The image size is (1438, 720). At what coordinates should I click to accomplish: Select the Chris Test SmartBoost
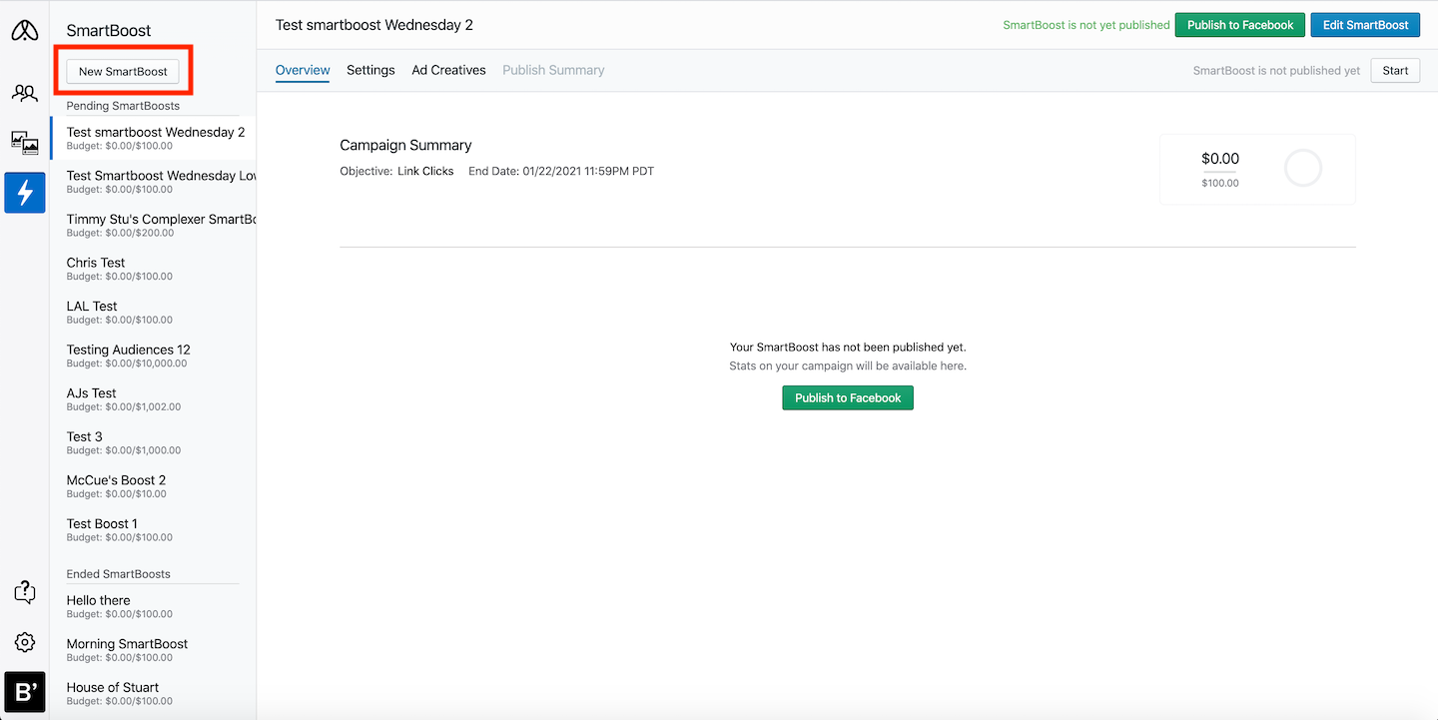coord(153,269)
